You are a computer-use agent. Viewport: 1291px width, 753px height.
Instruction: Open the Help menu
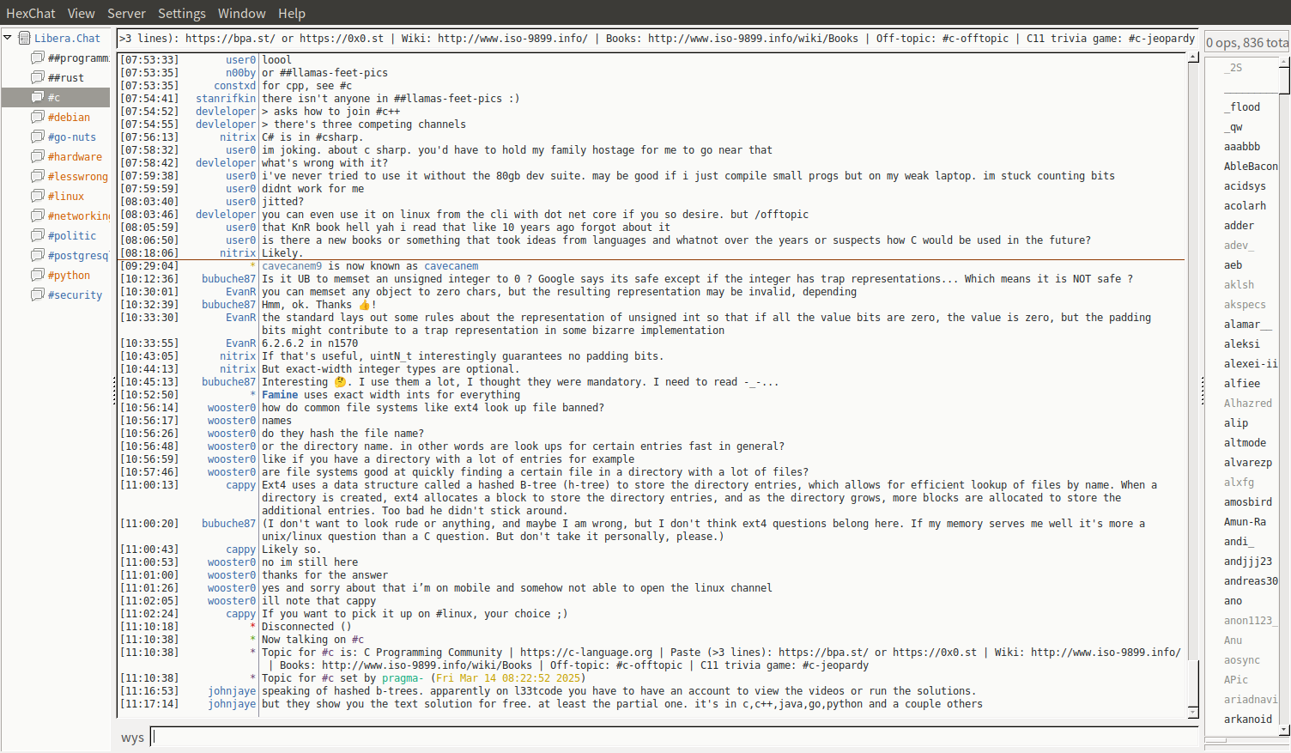click(x=292, y=13)
